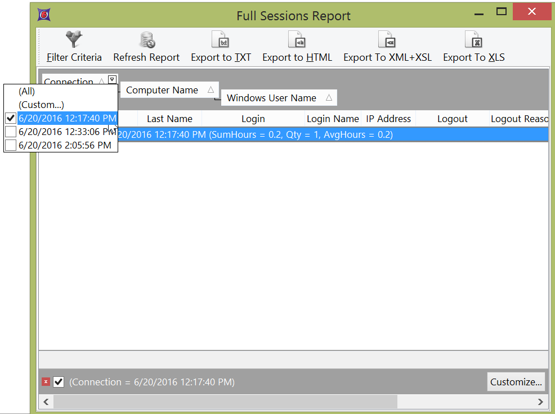
Task: Choose (Custom...) in the filter list
Action: (41, 105)
